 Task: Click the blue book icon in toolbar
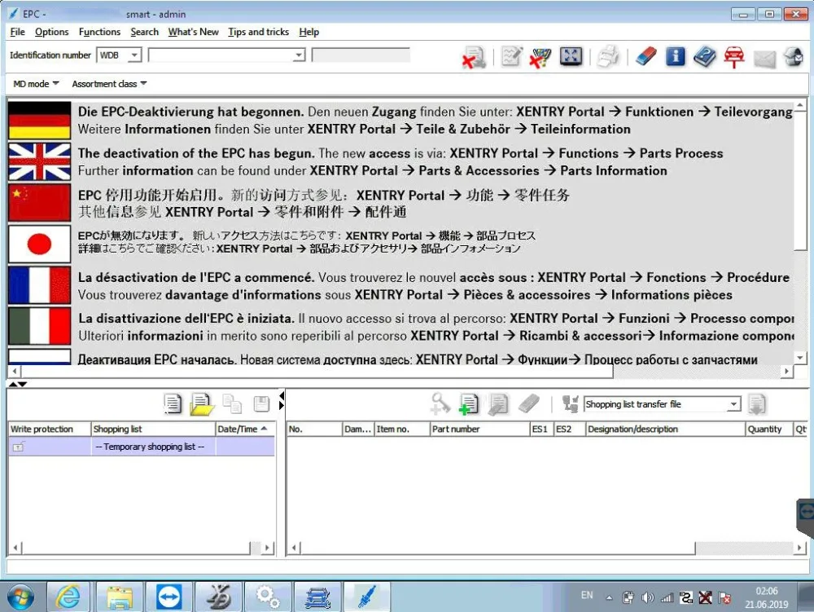click(704, 56)
